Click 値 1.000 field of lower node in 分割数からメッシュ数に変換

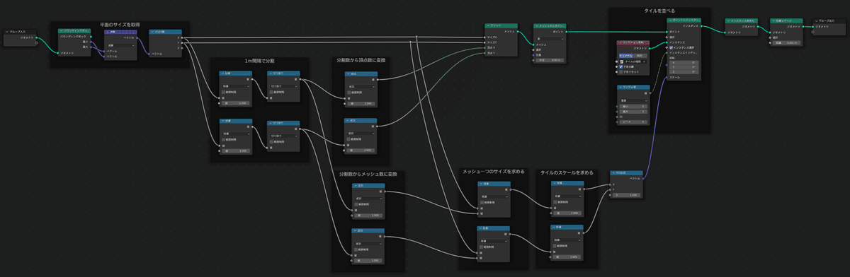(x=368, y=261)
